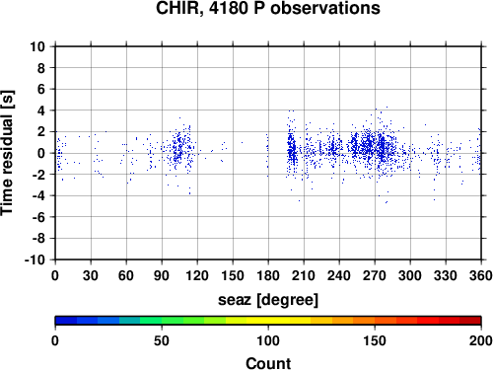Click the 200 label under the colorbar
This screenshot has height=370, width=493.
(x=481, y=340)
